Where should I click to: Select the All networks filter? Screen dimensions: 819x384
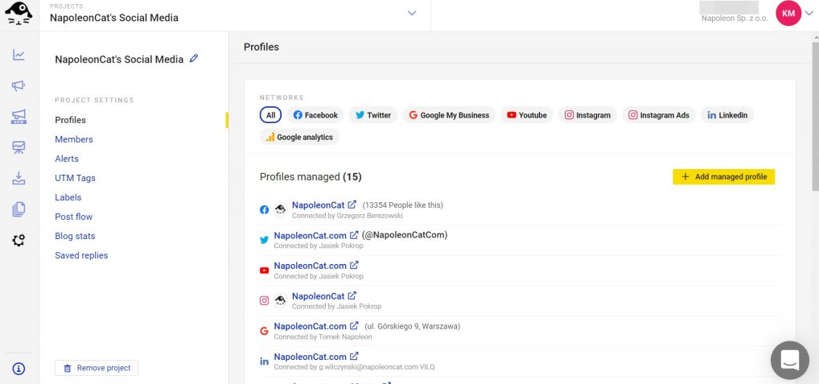[270, 115]
